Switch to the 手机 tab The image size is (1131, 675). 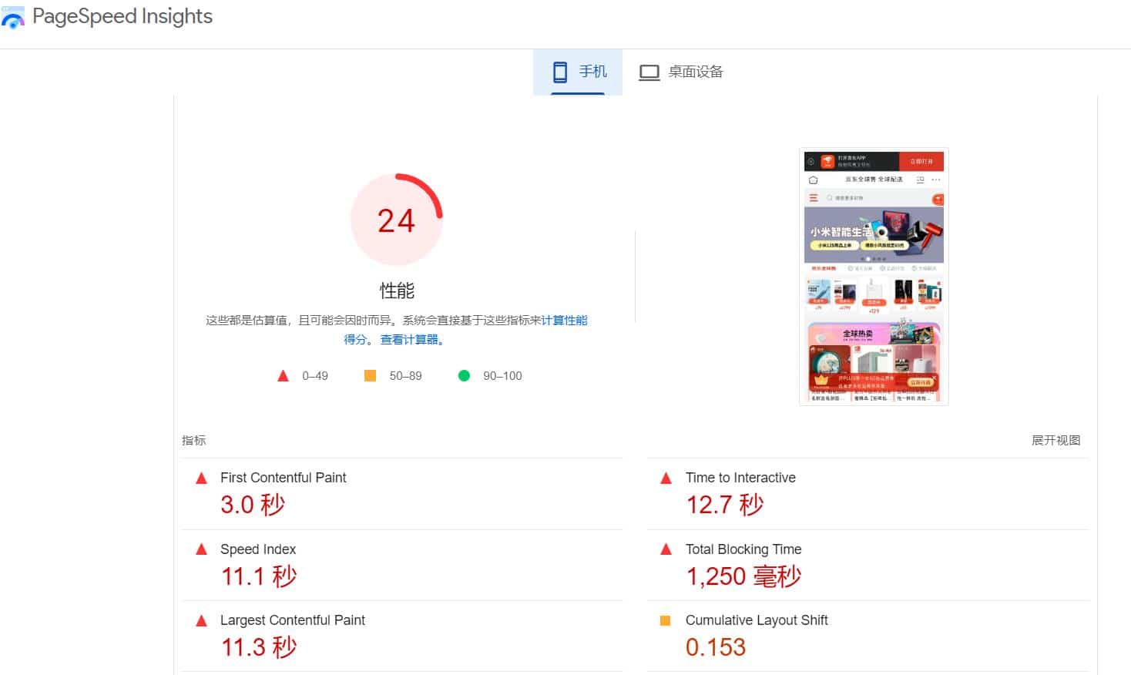tap(578, 72)
